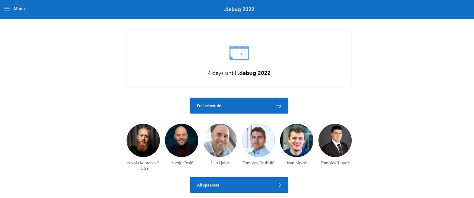Click the Menu label
Image resolution: width=474 pixels, height=198 pixels.
click(x=19, y=9)
